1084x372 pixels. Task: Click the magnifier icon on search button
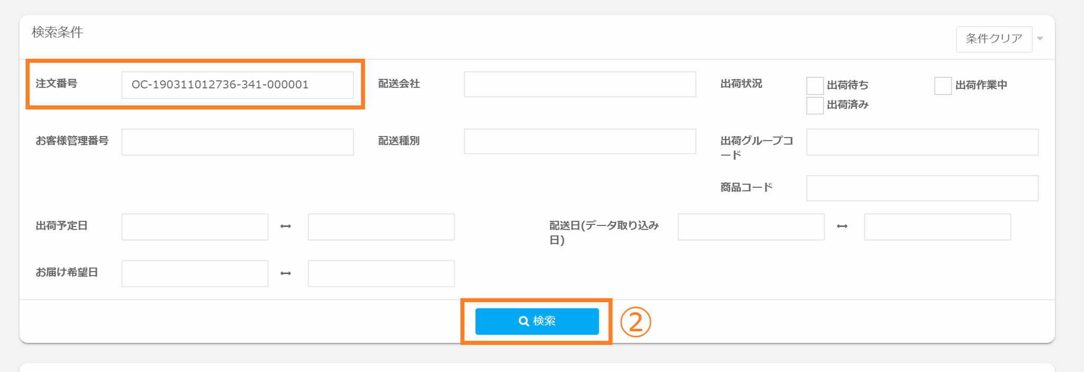[523, 321]
